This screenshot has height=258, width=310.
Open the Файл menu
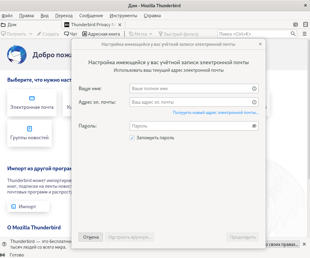[x=7, y=15]
